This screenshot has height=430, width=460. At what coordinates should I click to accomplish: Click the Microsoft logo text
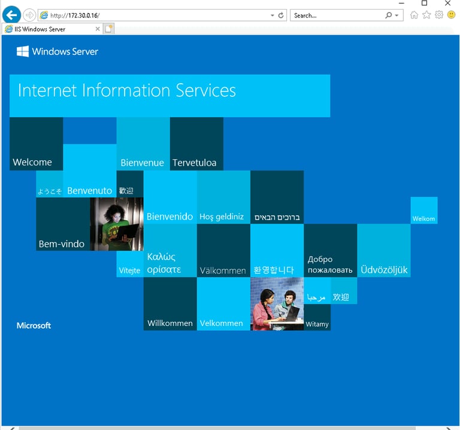coord(34,325)
